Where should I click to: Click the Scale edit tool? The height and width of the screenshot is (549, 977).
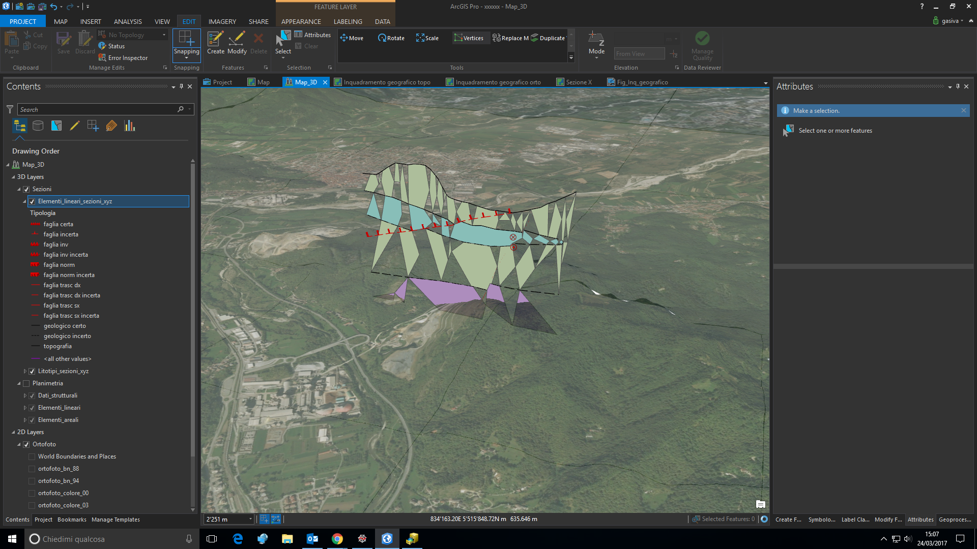427,38
